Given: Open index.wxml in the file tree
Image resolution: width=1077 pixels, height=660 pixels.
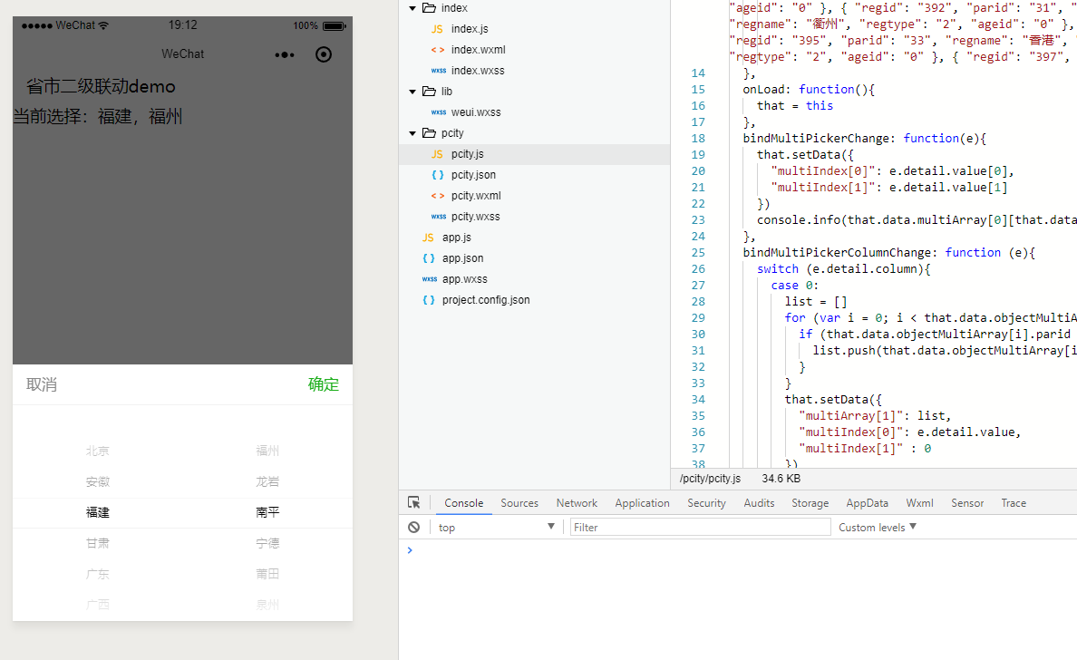Looking at the screenshot, I should pyautogui.click(x=478, y=50).
